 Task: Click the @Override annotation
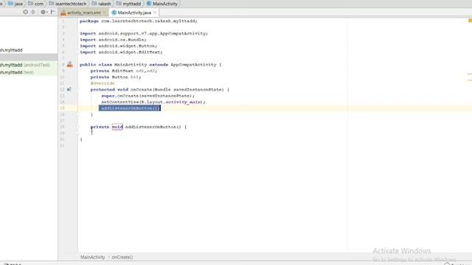103,83
